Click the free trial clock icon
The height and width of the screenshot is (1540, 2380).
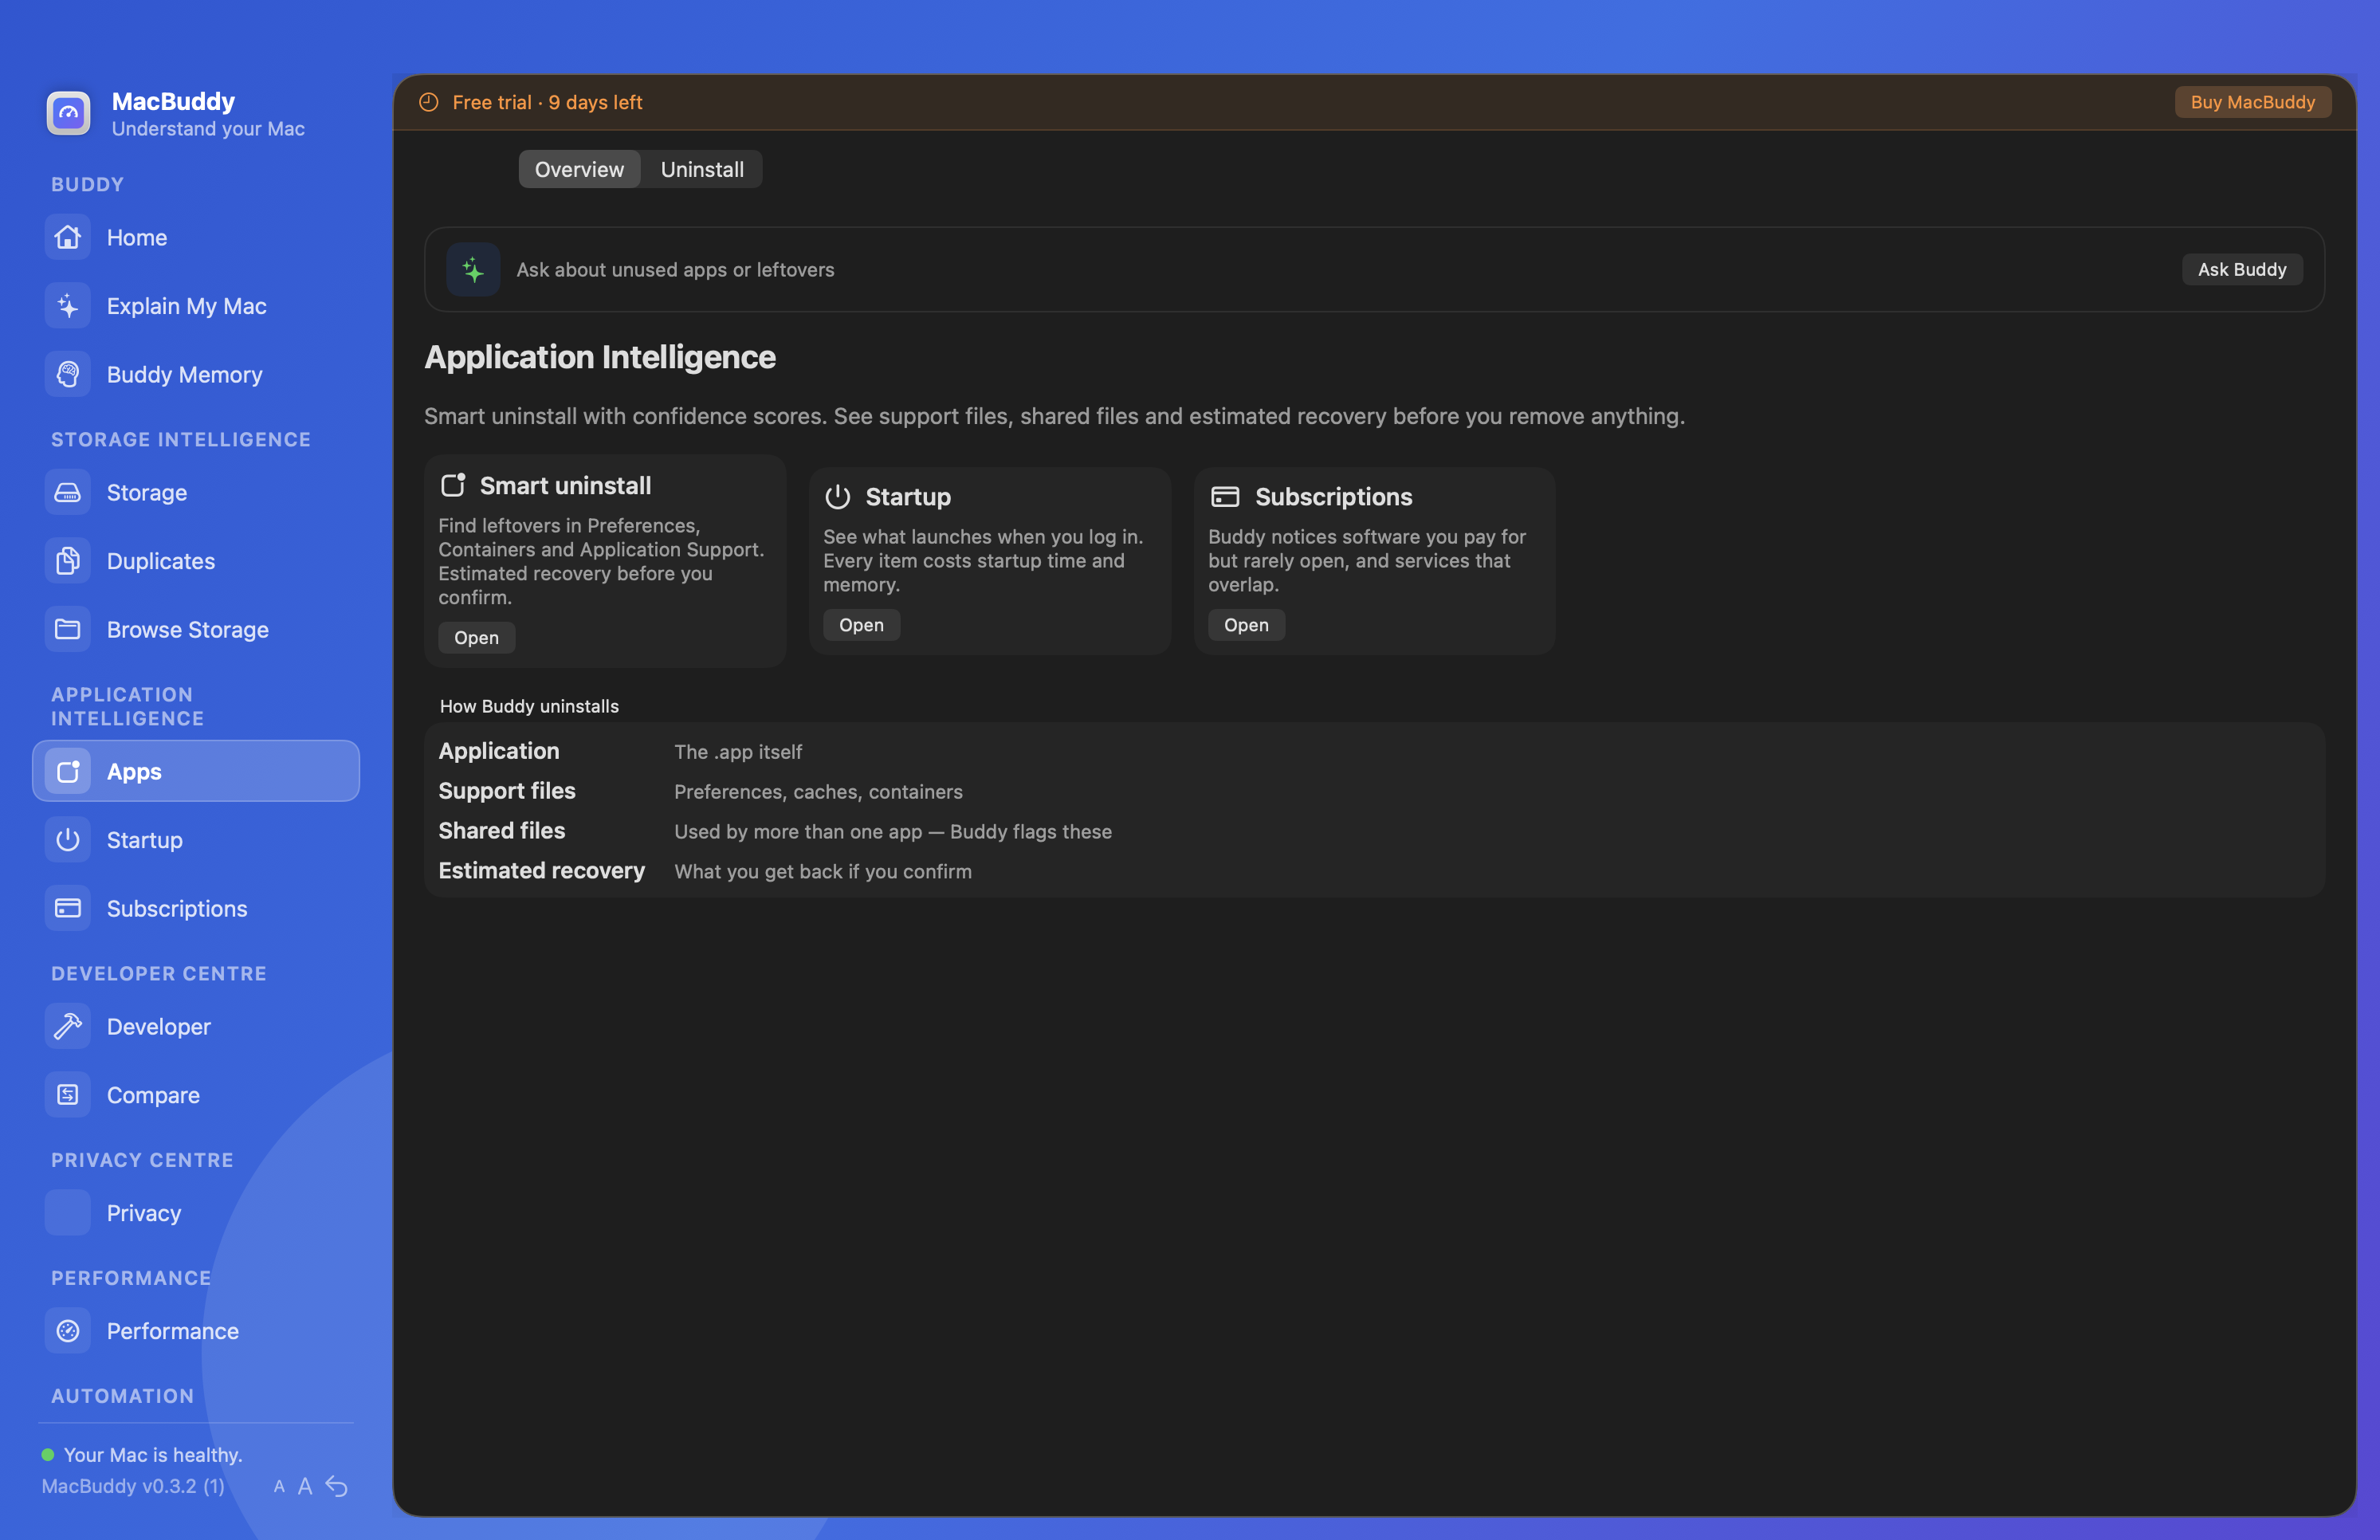tap(429, 102)
